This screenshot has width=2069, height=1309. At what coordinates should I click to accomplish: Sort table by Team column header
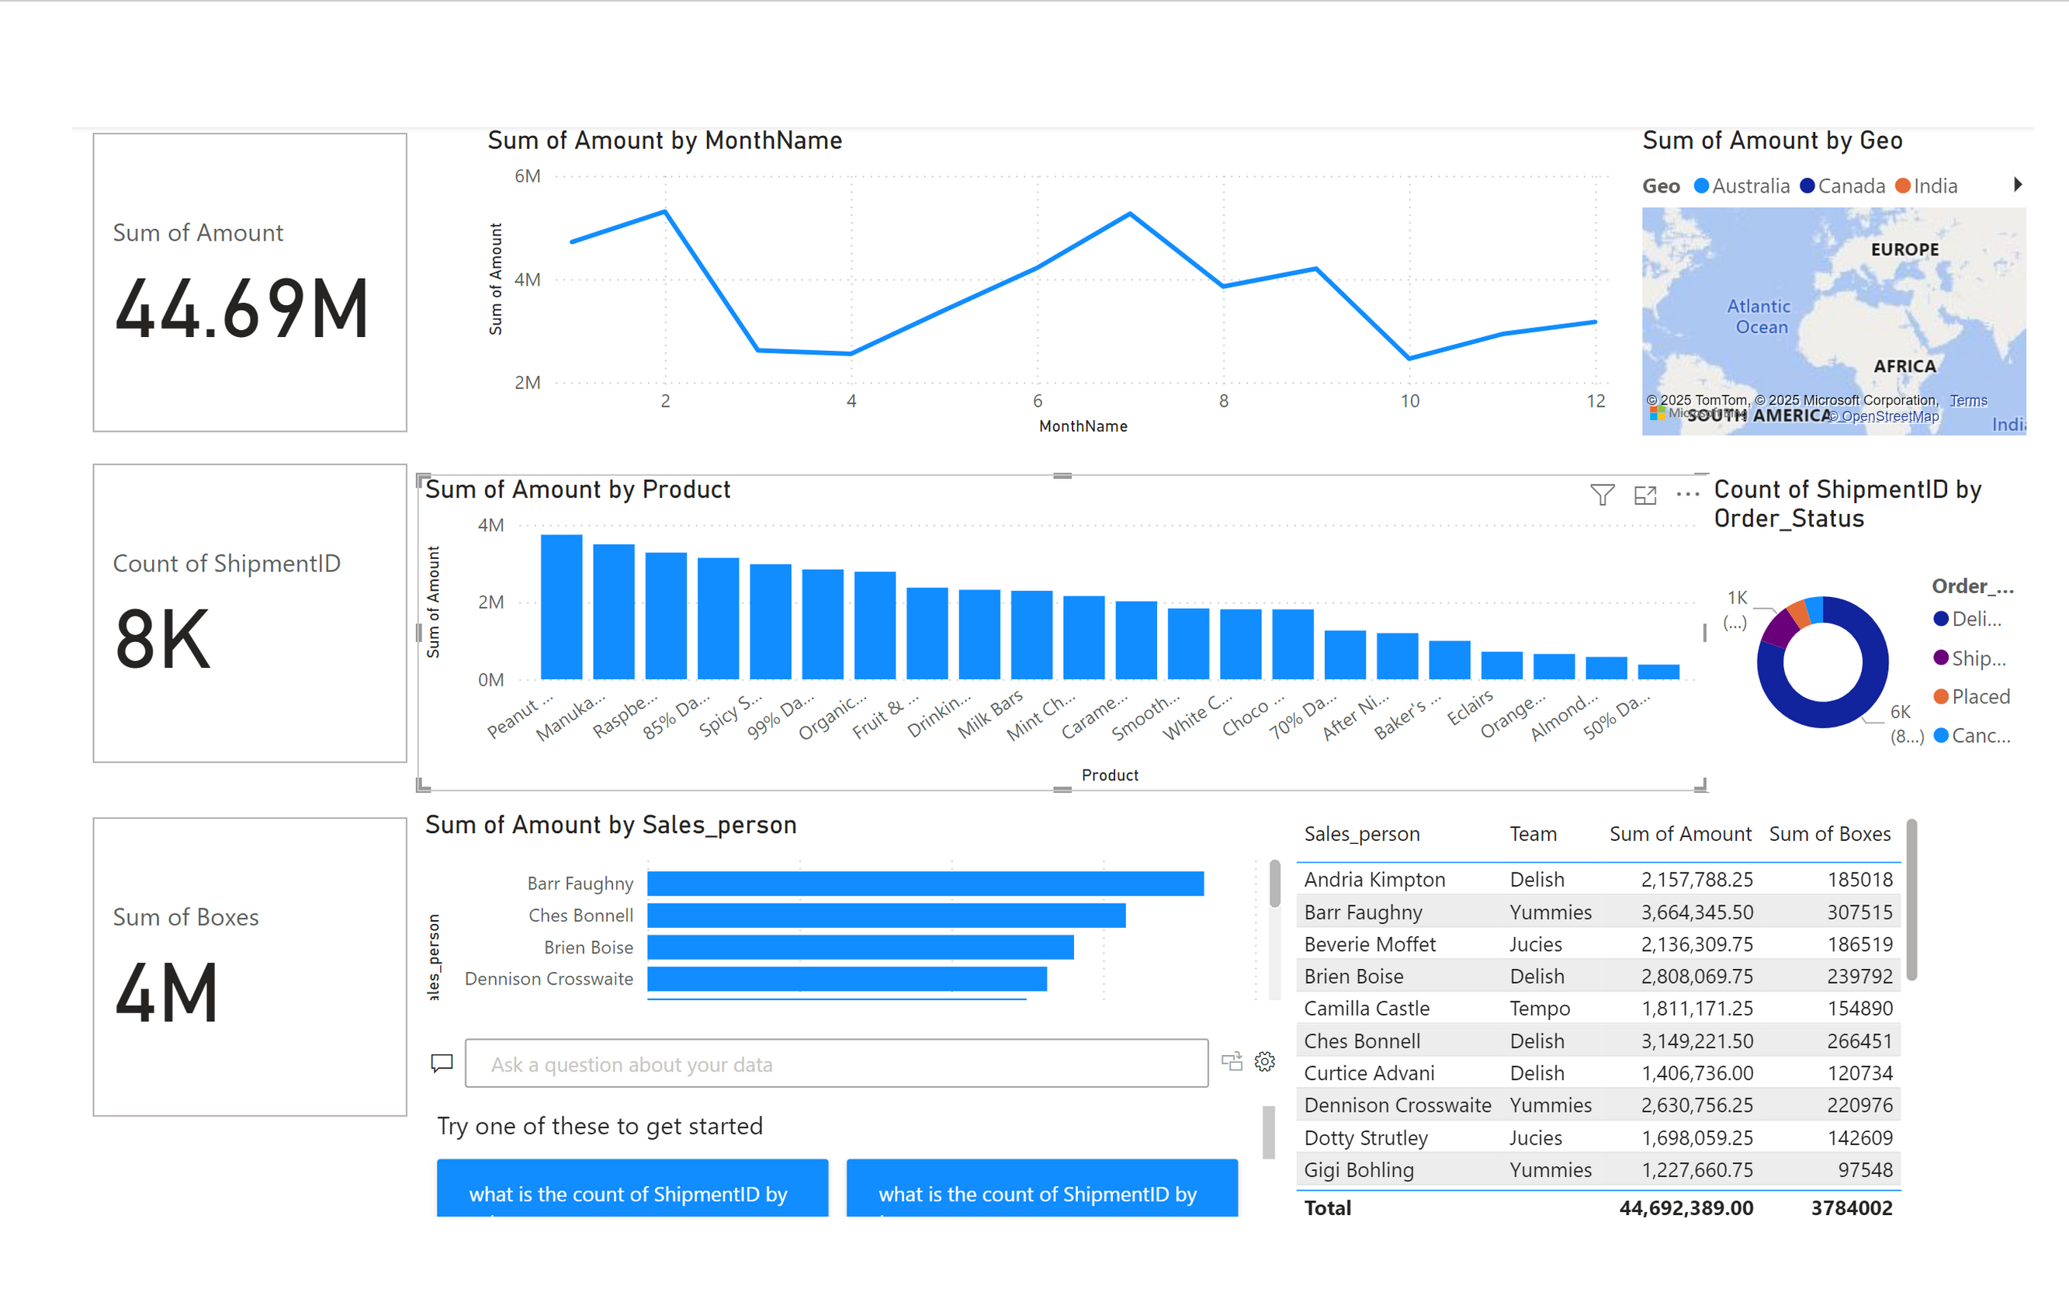[x=1533, y=834]
